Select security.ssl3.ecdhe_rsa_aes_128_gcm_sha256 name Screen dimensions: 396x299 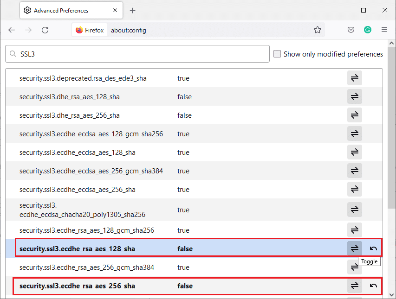[87, 230]
